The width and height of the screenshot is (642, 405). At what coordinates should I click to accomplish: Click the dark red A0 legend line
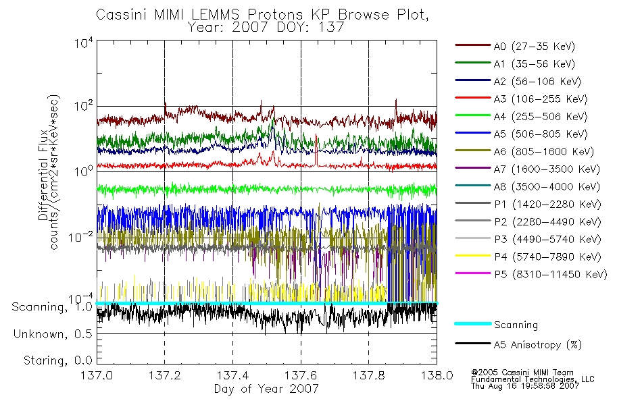click(472, 45)
